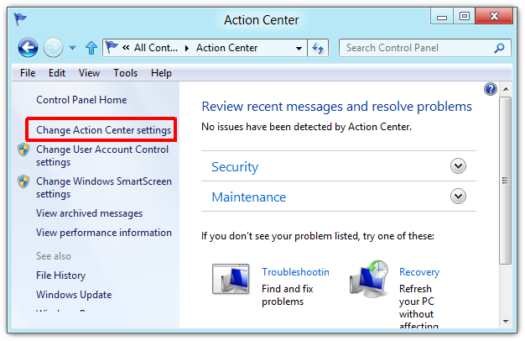Viewport: 525px width, 341px height.
Task: Open the Help menu
Action: click(161, 73)
